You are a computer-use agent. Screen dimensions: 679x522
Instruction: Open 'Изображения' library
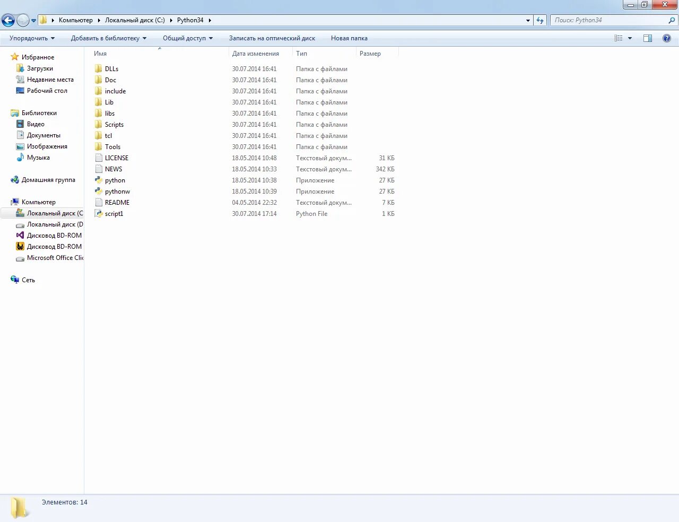click(x=47, y=146)
